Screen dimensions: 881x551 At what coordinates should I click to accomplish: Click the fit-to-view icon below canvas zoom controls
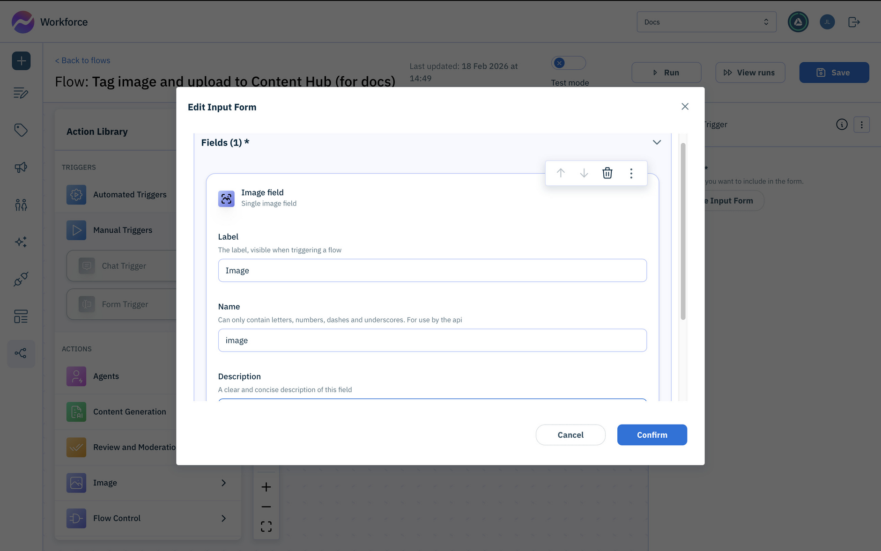click(x=266, y=525)
